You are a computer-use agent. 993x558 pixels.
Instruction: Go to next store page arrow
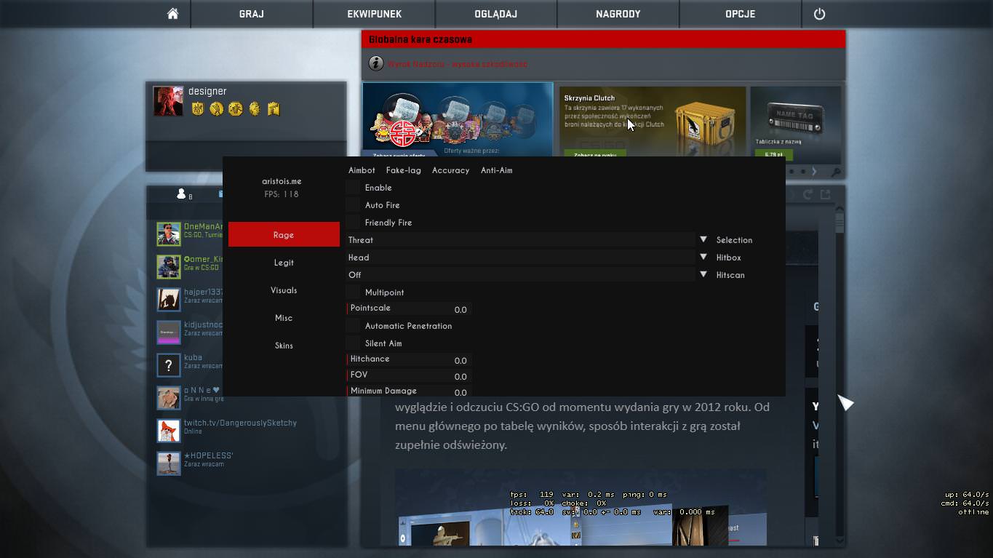[814, 172]
